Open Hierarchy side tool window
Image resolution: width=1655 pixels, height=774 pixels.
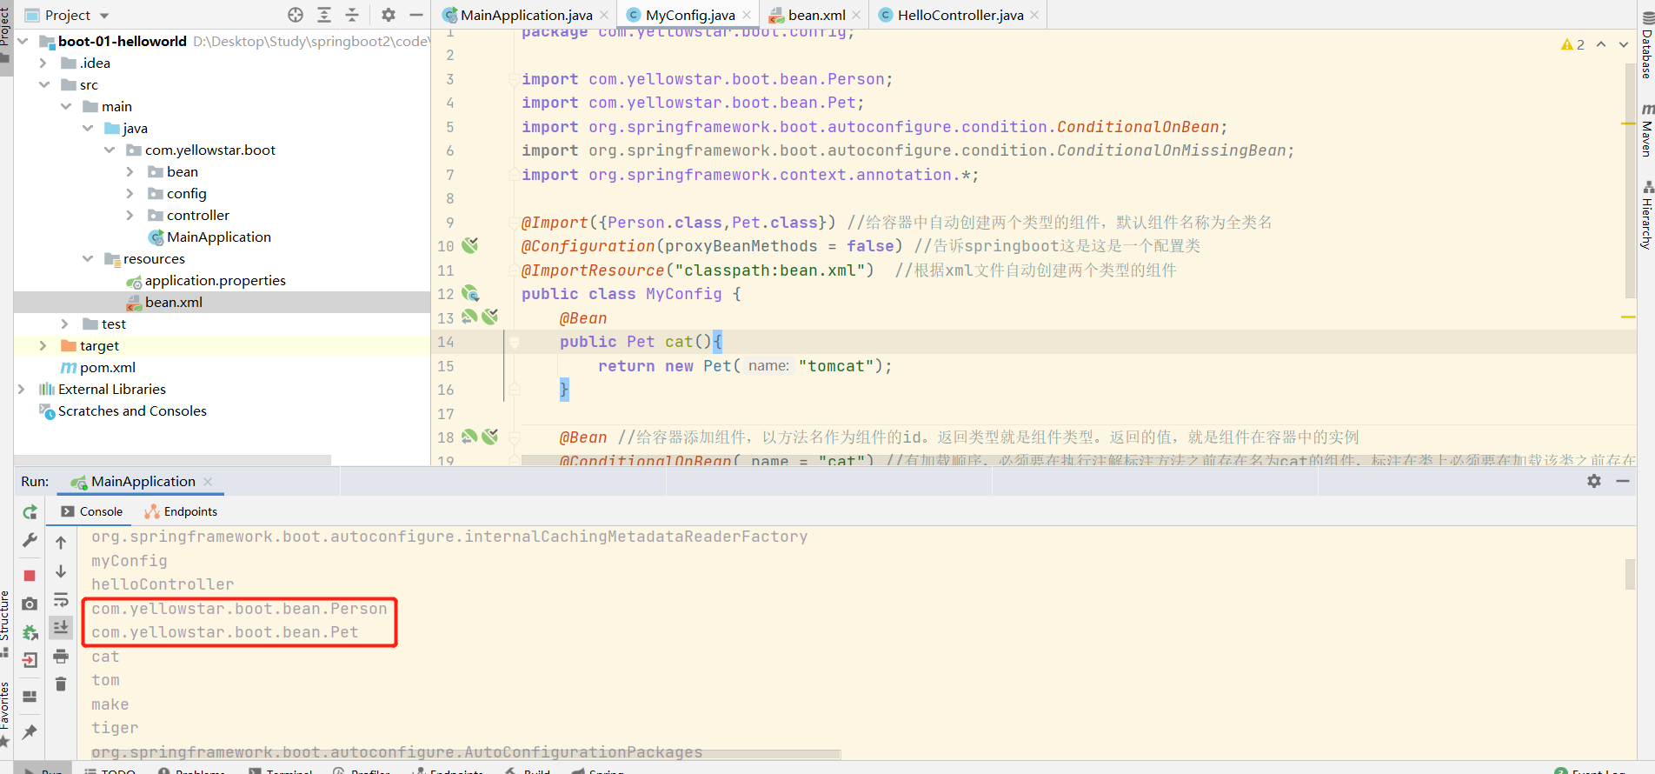click(x=1646, y=215)
